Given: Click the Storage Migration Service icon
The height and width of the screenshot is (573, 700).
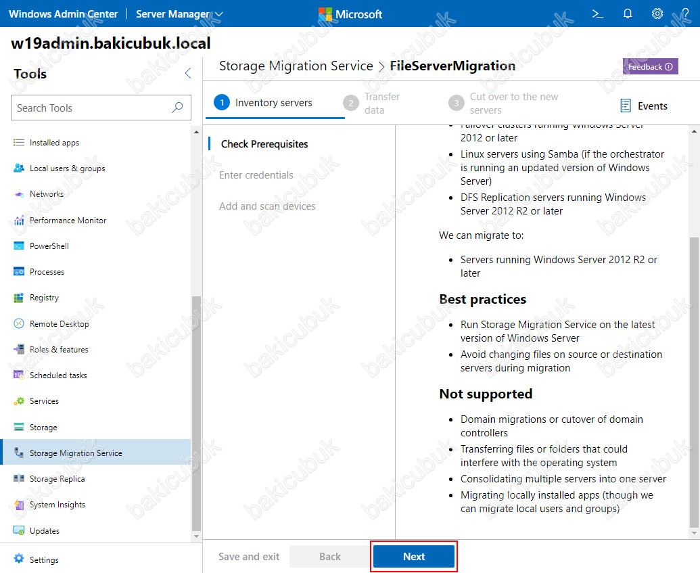Looking at the screenshot, I should coord(19,453).
